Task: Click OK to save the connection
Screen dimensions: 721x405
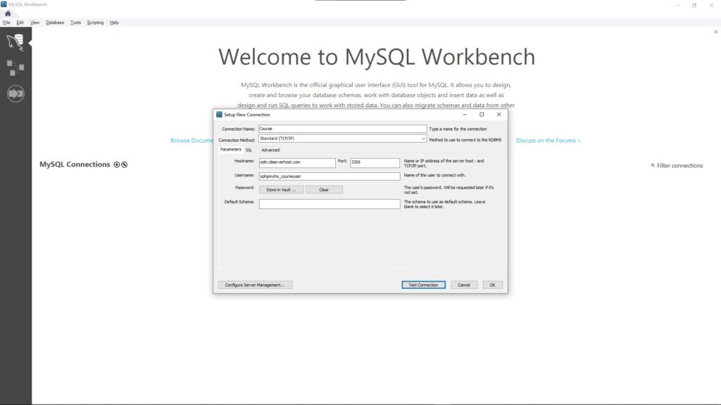Action: tap(492, 285)
